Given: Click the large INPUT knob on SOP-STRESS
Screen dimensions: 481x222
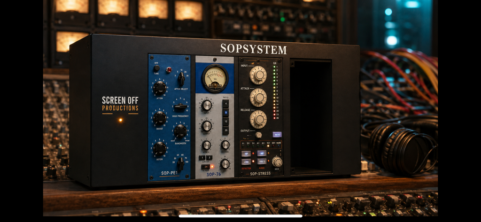Looking at the screenshot, I should (258, 75).
